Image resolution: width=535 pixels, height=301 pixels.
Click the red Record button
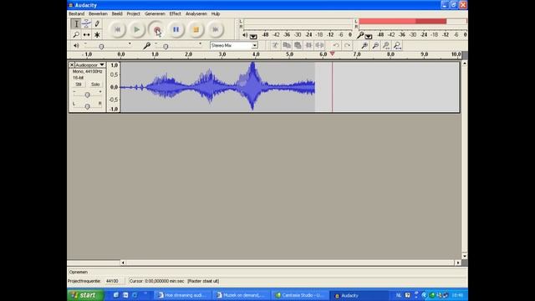156,30
